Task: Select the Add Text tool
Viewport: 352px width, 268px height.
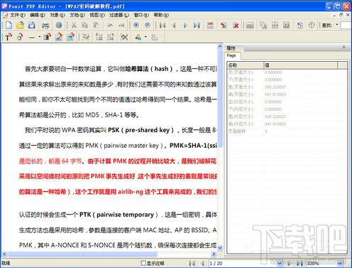Action: coord(9,37)
